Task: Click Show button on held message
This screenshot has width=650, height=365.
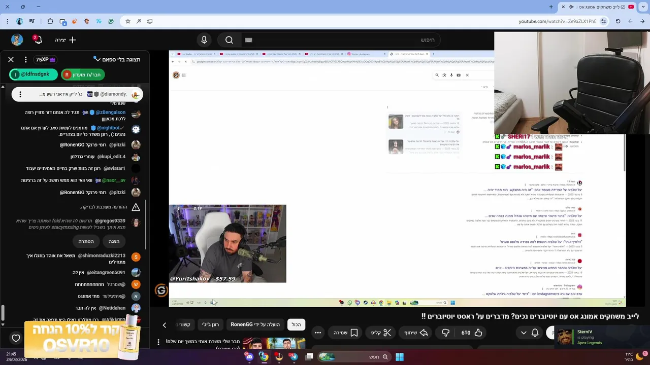Action: coord(114,241)
